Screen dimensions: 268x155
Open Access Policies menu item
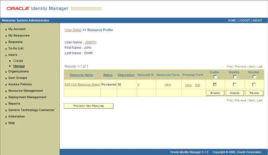click(x=20, y=84)
